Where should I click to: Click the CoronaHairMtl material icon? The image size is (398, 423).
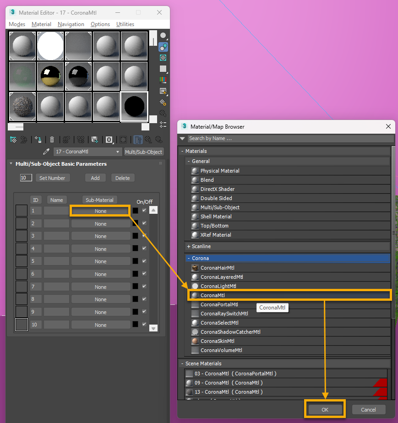195,268
